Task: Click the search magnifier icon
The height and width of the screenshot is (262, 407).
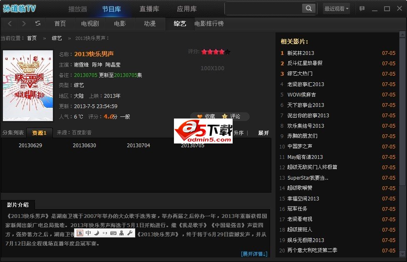Action: (x=308, y=8)
